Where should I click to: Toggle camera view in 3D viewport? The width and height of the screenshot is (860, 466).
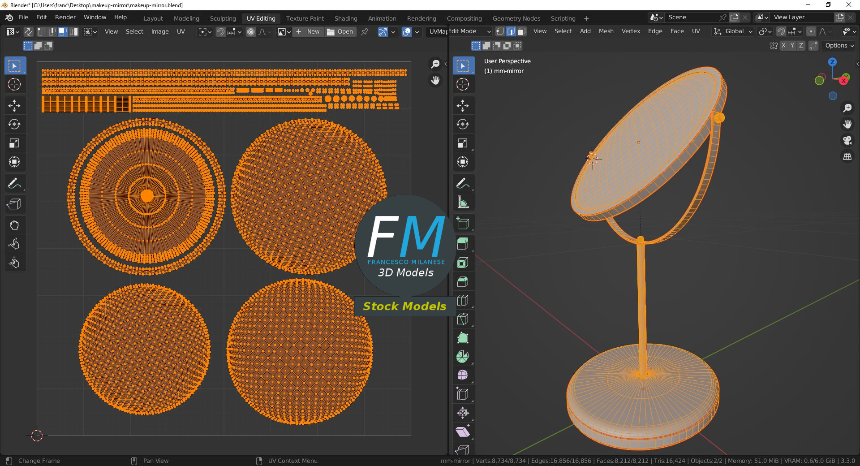point(847,140)
